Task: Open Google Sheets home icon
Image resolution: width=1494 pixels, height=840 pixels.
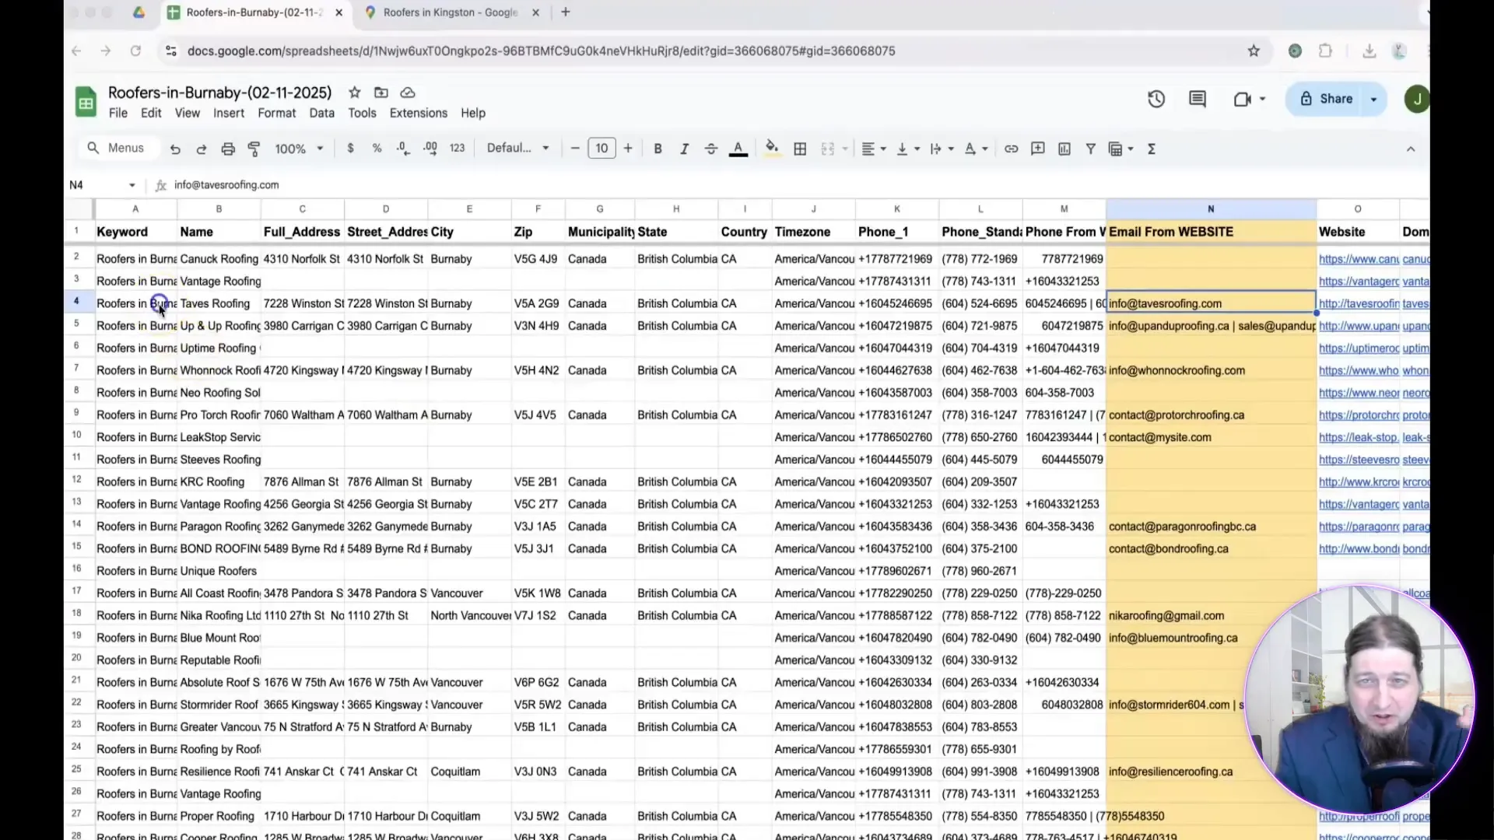Action: point(86,102)
